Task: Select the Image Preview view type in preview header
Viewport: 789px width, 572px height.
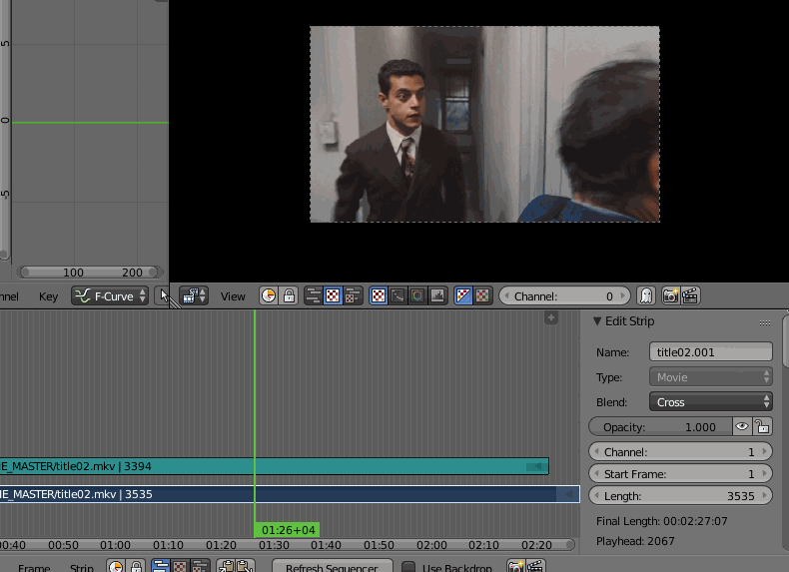Action: point(333,295)
